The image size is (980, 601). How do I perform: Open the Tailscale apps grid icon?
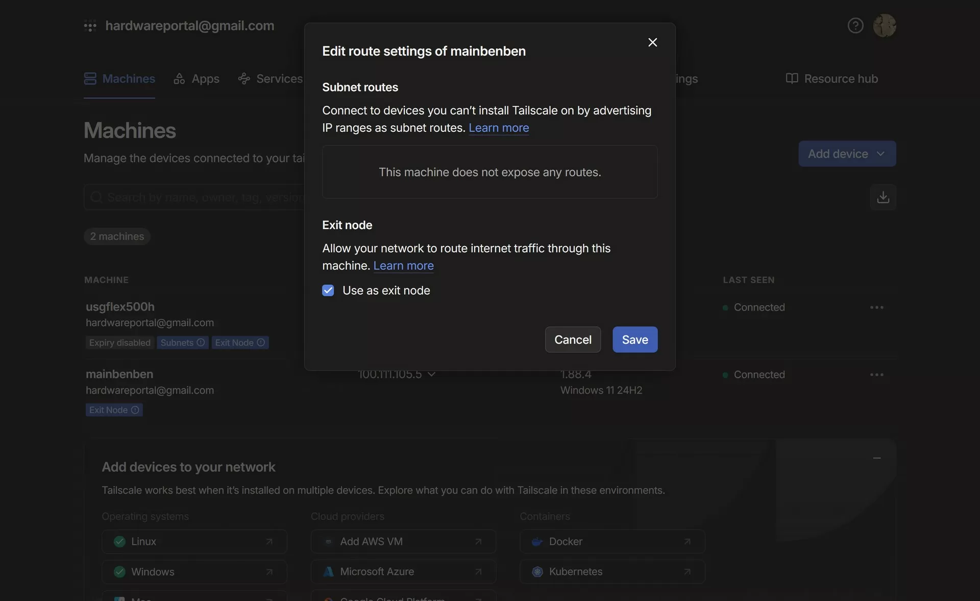(x=90, y=26)
